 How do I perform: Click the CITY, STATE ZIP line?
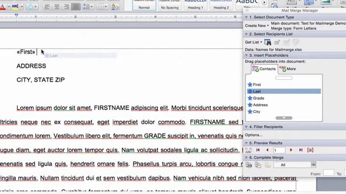coord(41,80)
